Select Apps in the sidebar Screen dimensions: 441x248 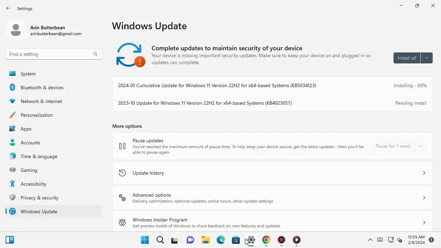54,129
